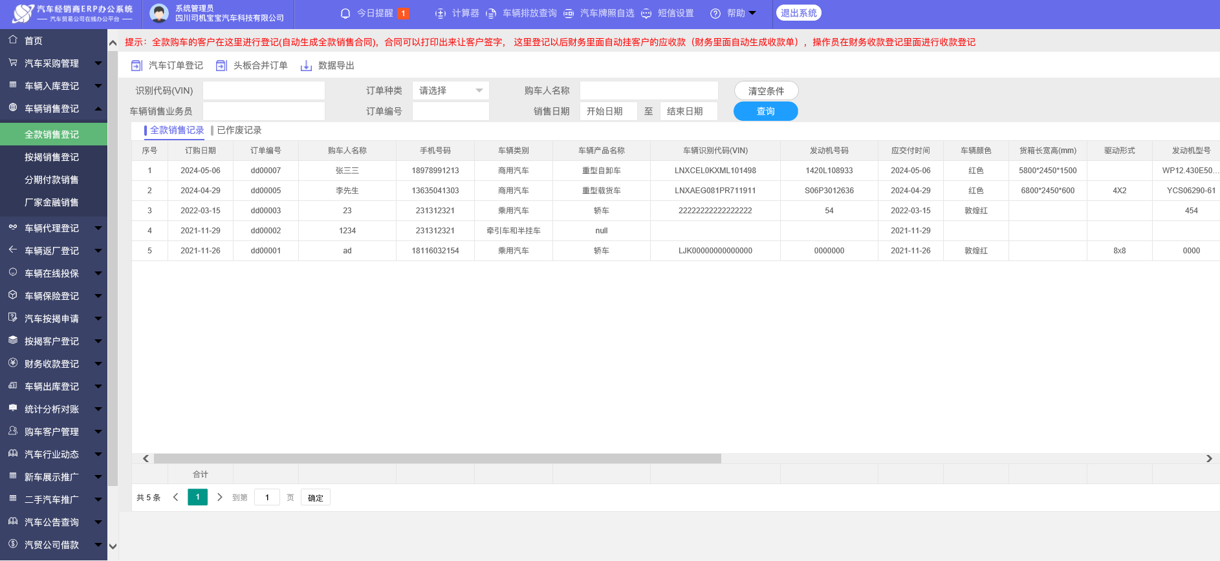The width and height of the screenshot is (1220, 561).
Task: Click the dollar icon for 汽贸公司借款
Action: coord(13,544)
